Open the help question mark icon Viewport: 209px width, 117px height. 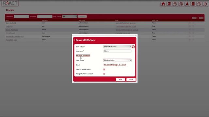[199, 4]
